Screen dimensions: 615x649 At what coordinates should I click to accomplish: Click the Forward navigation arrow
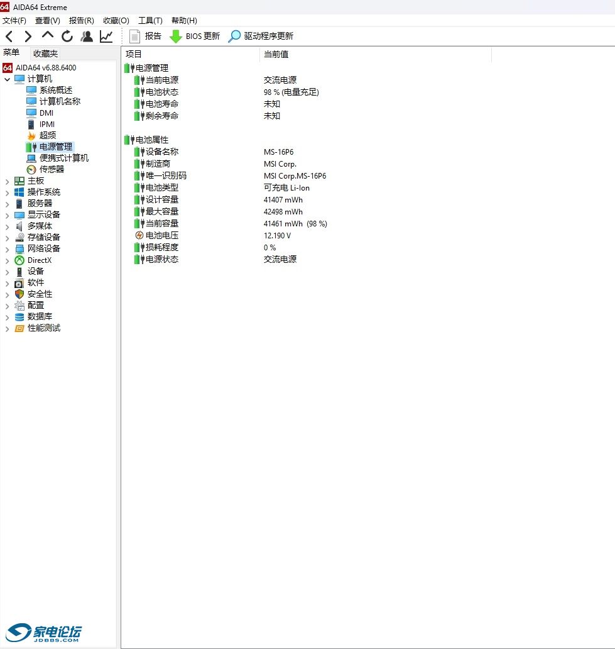click(x=28, y=36)
